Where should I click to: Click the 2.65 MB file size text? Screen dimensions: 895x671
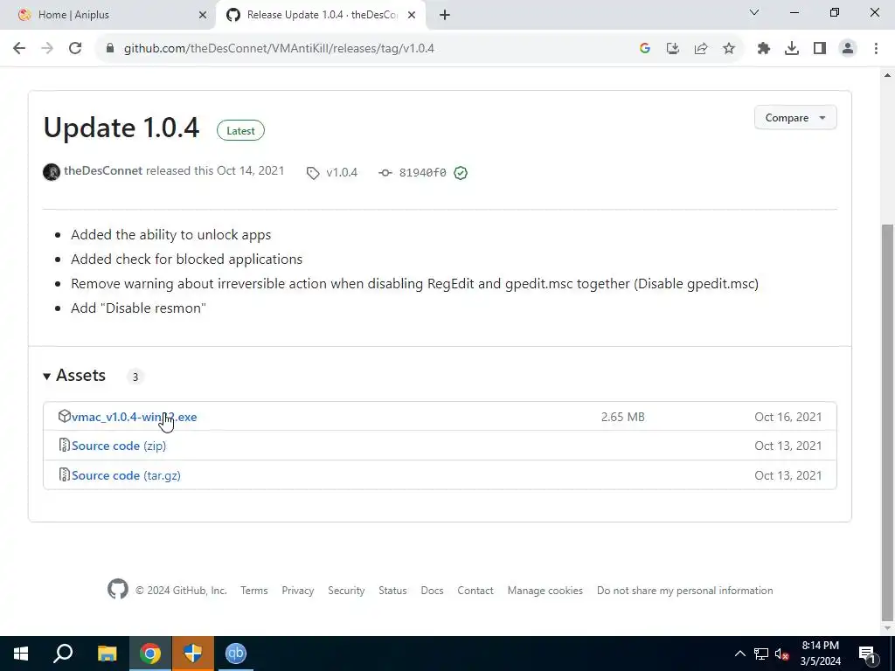click(x=622, y=417)
